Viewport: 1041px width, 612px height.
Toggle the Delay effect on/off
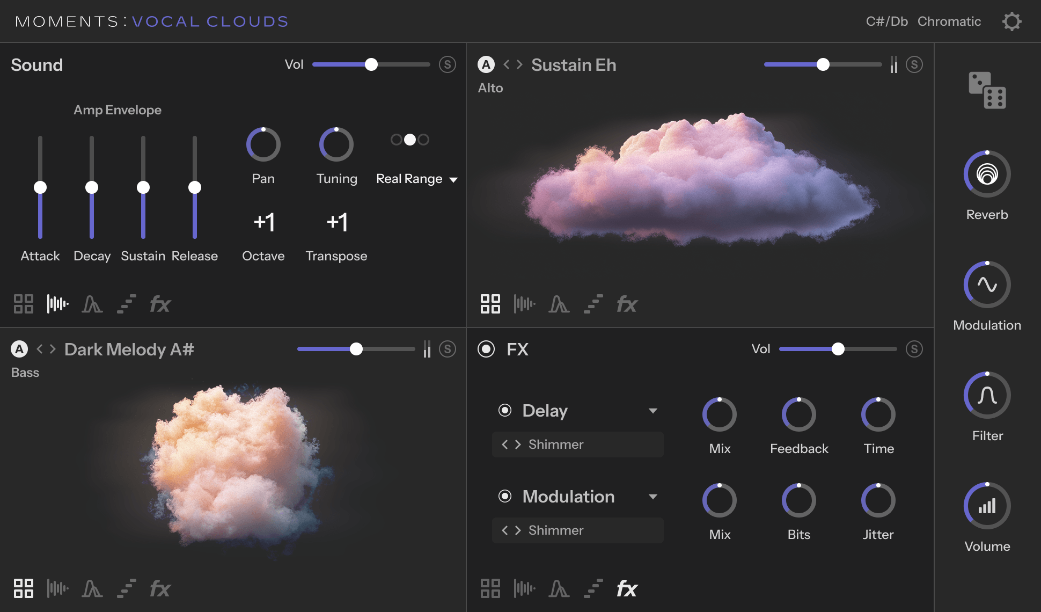click(504, 411)
